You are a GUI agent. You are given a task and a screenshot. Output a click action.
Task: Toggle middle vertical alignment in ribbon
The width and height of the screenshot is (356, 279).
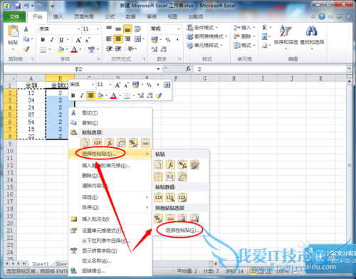point(118,29)
